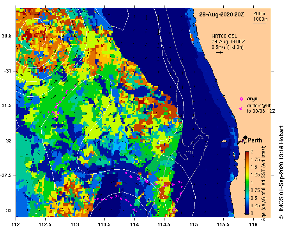Image resolution: width=288 pixels, height=231 pixels.
Task: Click the Perth city label
Action: pyautogui.click(x=255, y=140)
